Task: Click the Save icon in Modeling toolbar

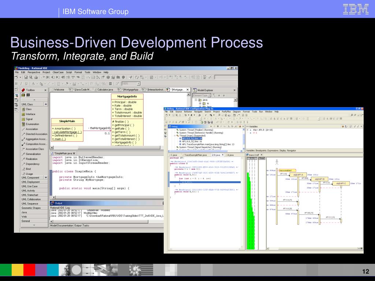Action: (x=26, y=77)
